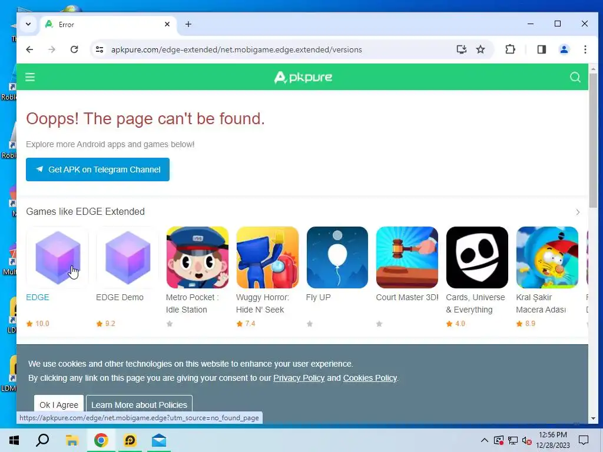Open Chrome three-dot menu
603x452 pixels.
tap(585, 49)
